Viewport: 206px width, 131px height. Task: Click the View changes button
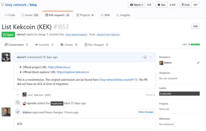(x=146, y=112)
